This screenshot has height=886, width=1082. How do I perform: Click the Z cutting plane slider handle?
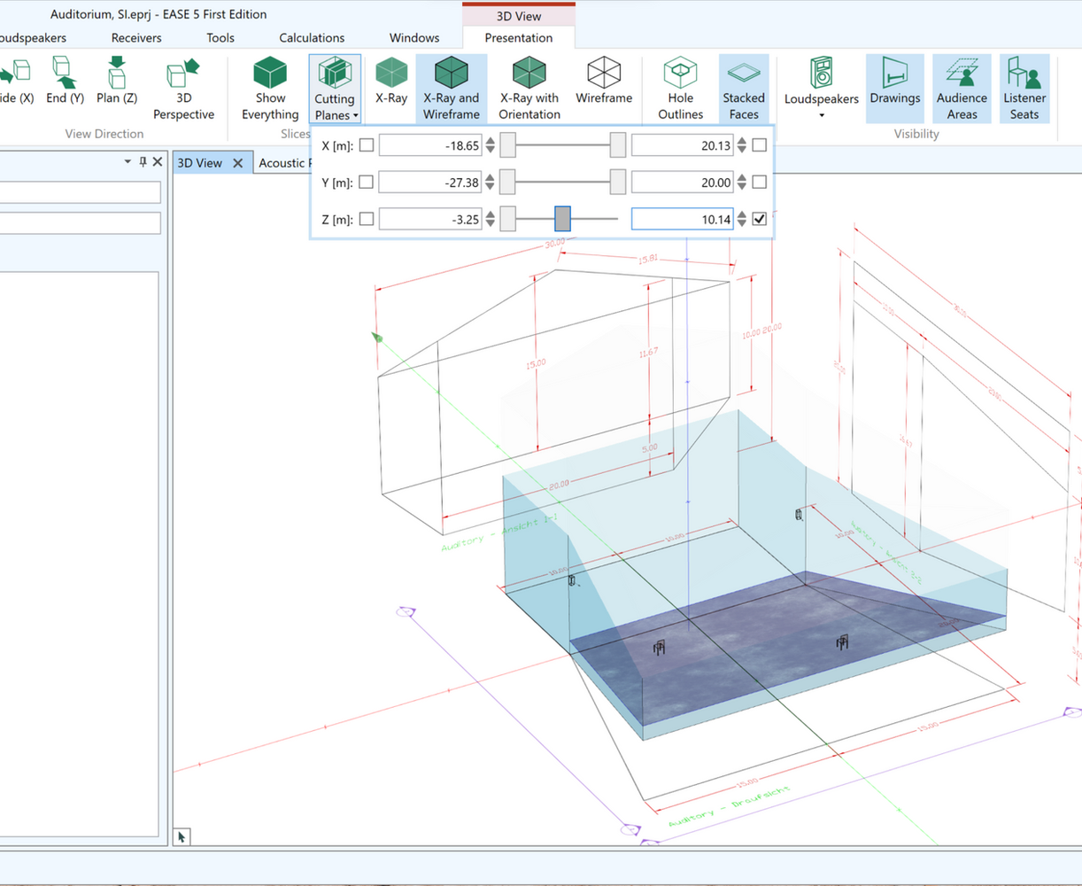(562, 219)
